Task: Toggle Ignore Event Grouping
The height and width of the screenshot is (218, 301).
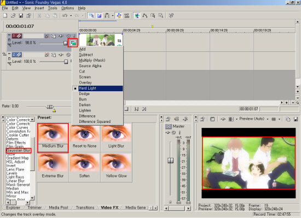Action: click(x=127, y=15)
